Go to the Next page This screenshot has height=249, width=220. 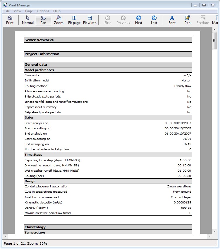[x=139, y=20]
